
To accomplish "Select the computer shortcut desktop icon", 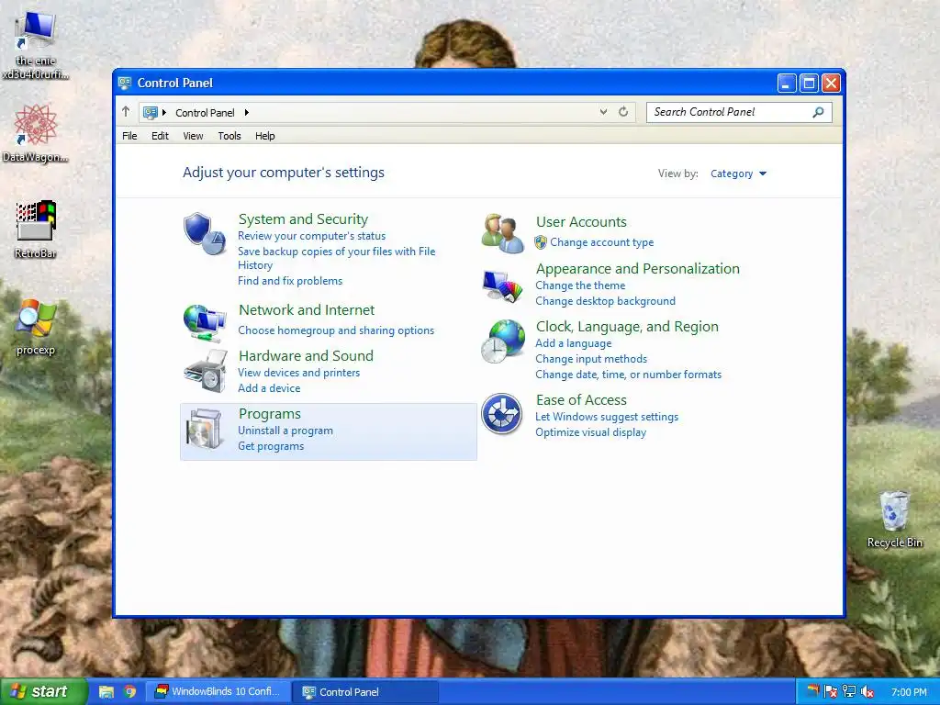I will point(36,46).
